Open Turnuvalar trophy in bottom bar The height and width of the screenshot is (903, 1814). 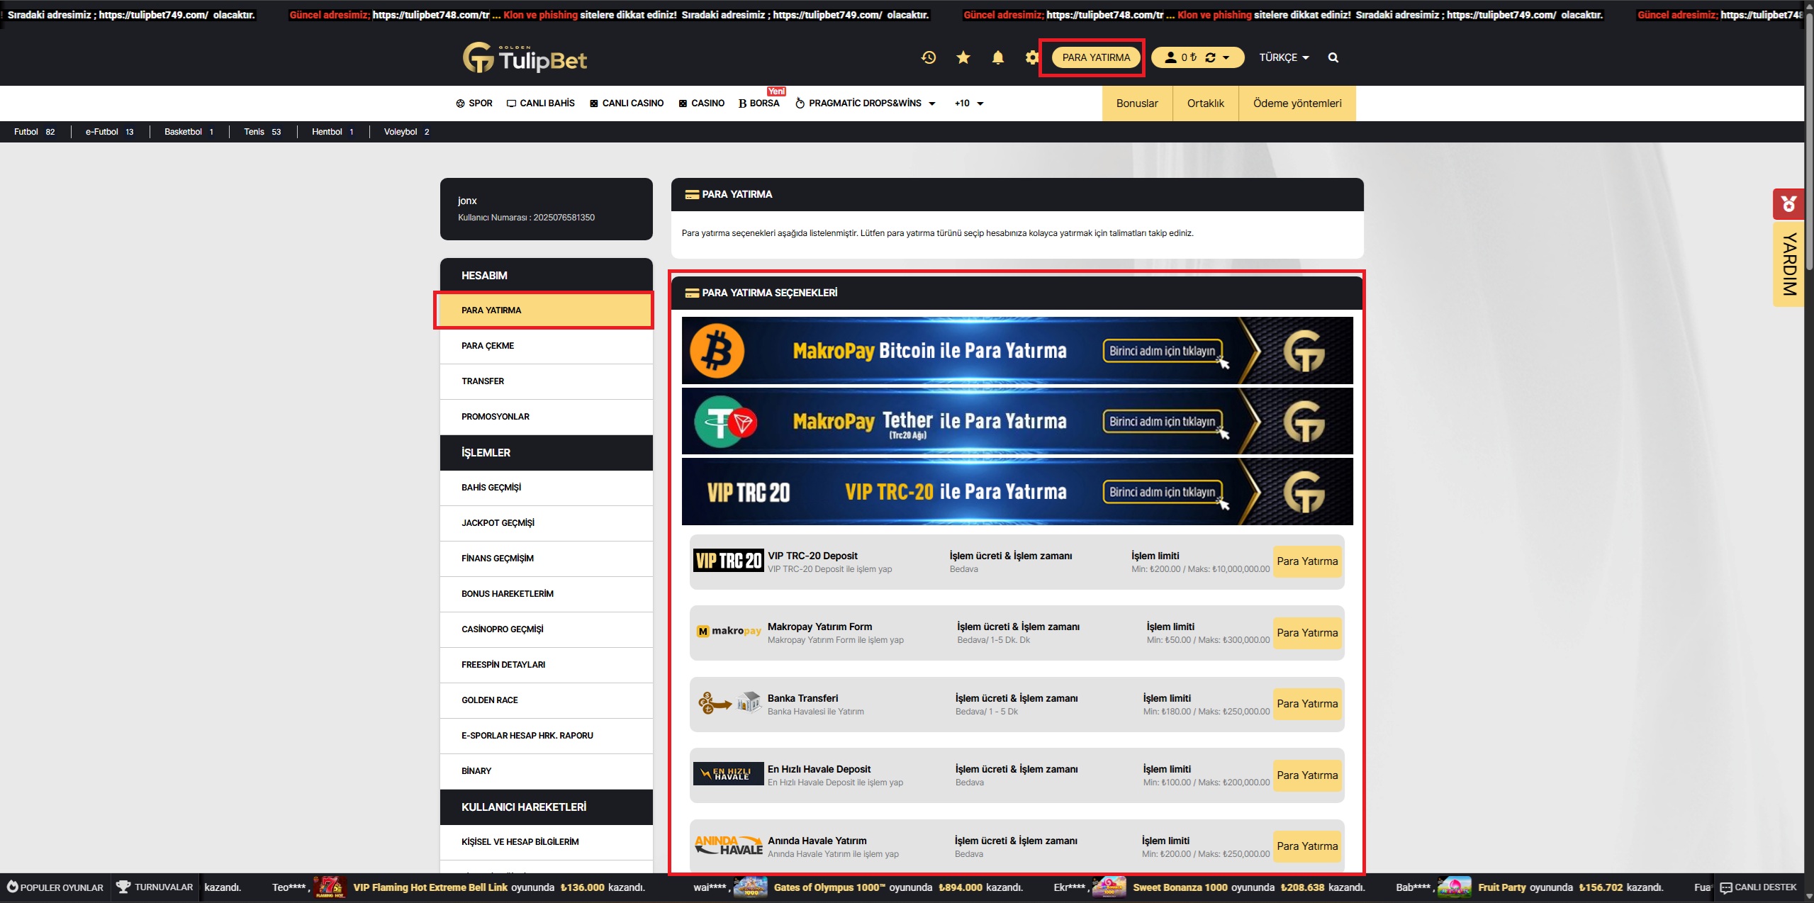[x=155, y=887]
